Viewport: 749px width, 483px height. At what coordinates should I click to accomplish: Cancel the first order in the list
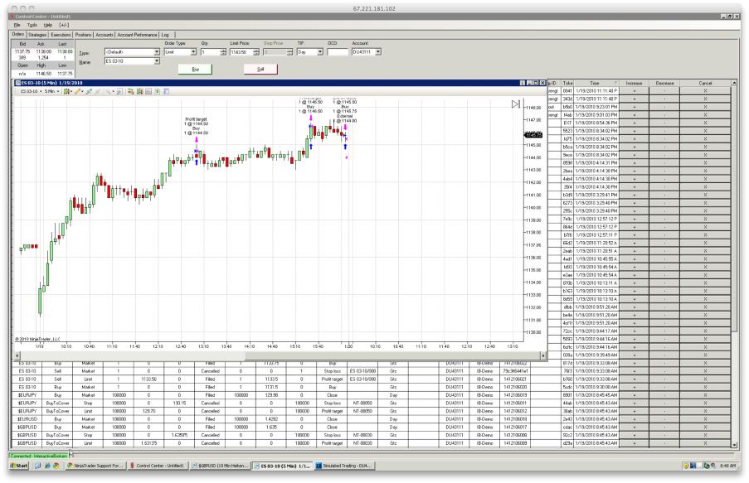(x=705, y=90)
